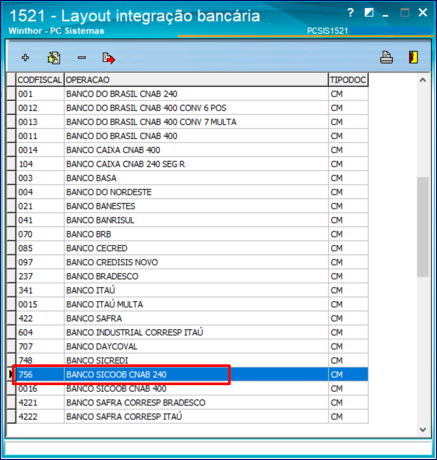
Task: Select BANCO CREDISIS NOVO row
Action: [x=192, y=262]
